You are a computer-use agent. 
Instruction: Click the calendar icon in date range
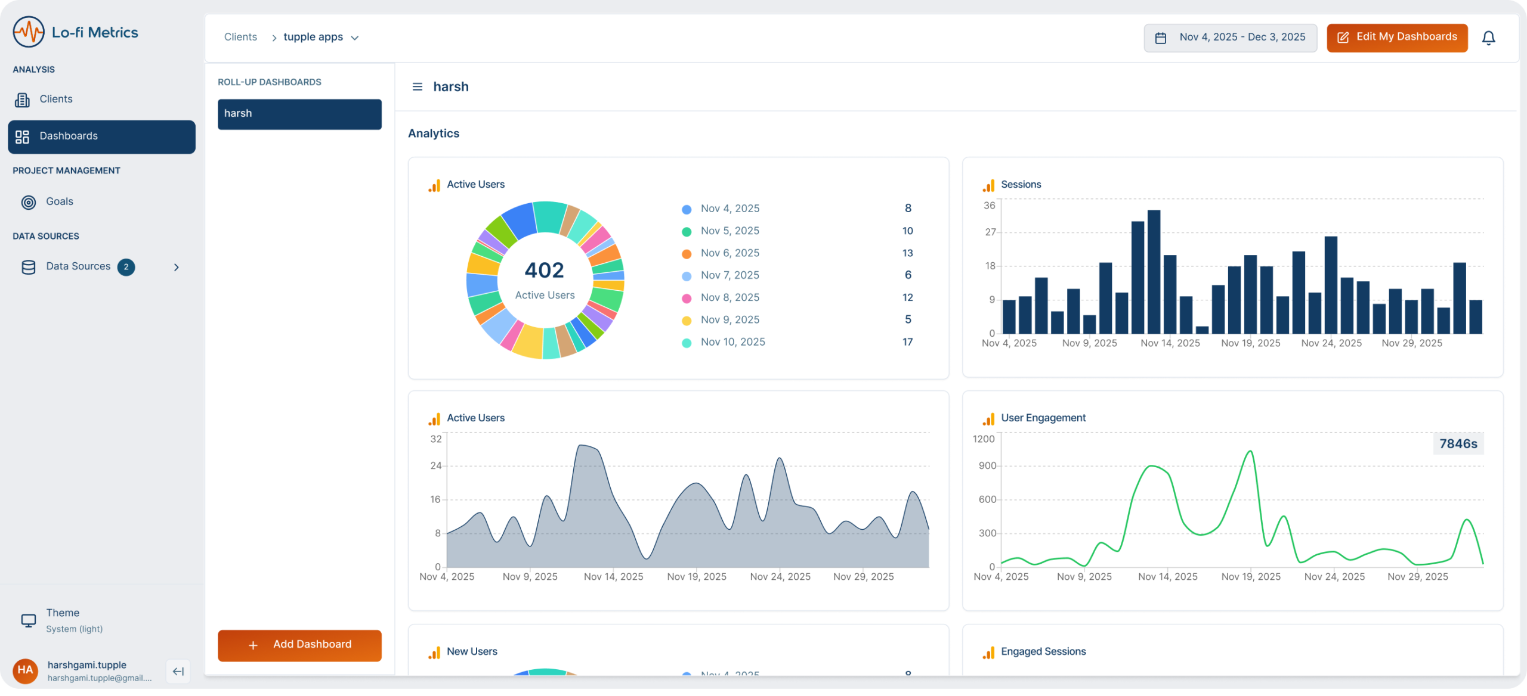point(1160,38)
